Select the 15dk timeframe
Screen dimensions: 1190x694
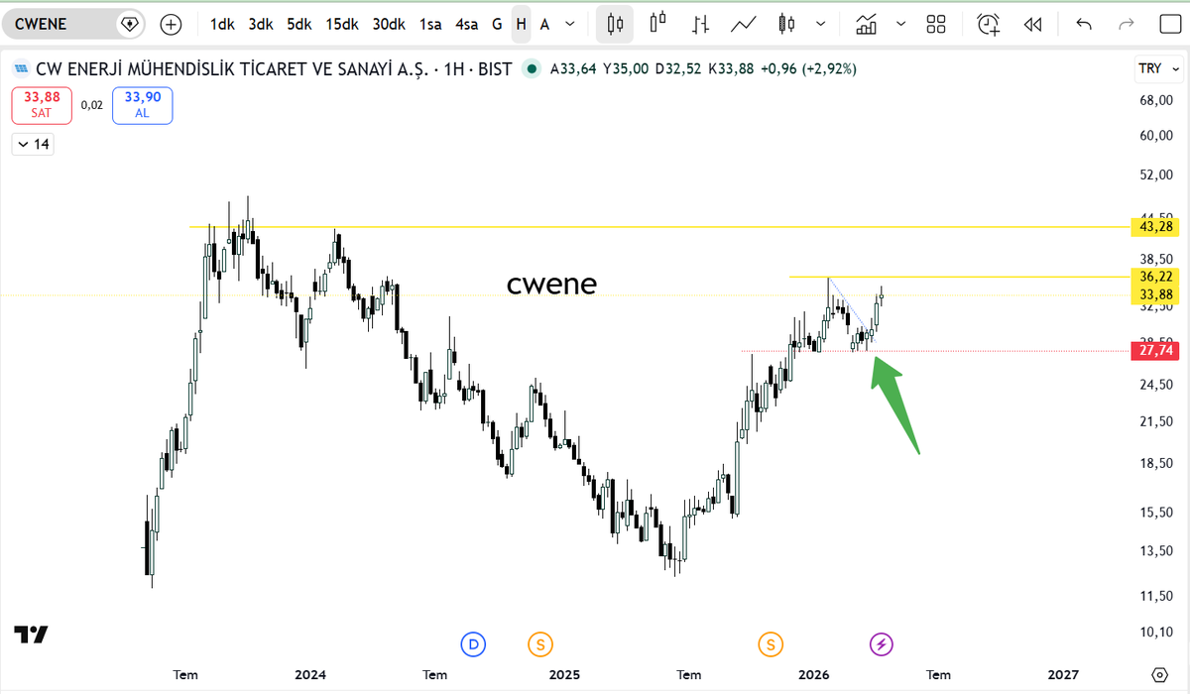point(342,24)
